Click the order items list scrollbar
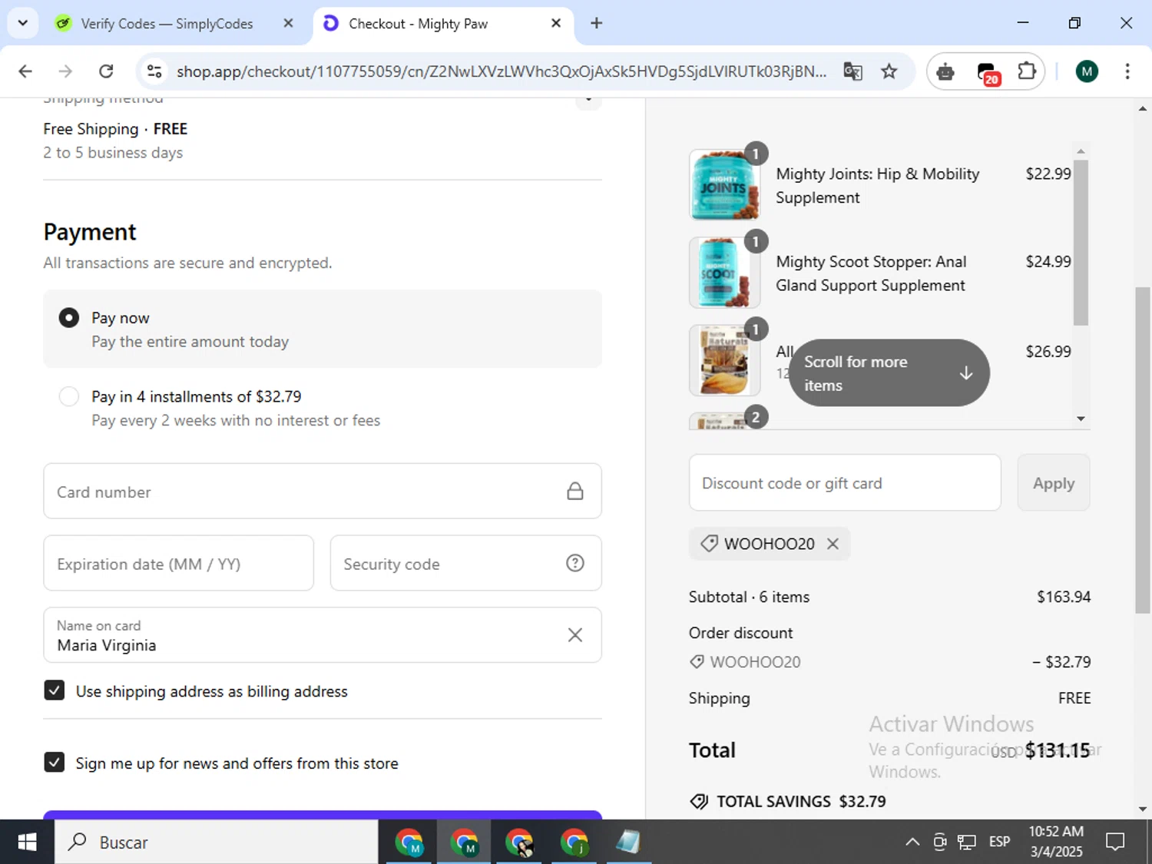The image size is (1152, 864). 1081,242
